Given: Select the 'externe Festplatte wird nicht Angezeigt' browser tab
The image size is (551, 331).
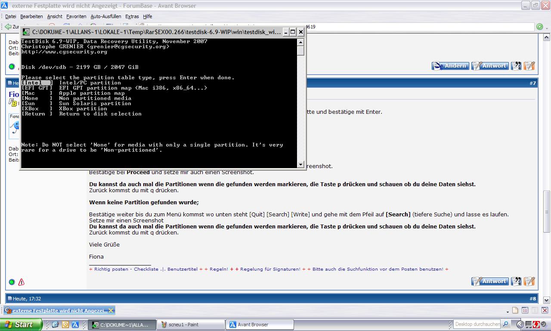Looking at the screenshot, I should (60, 310).
